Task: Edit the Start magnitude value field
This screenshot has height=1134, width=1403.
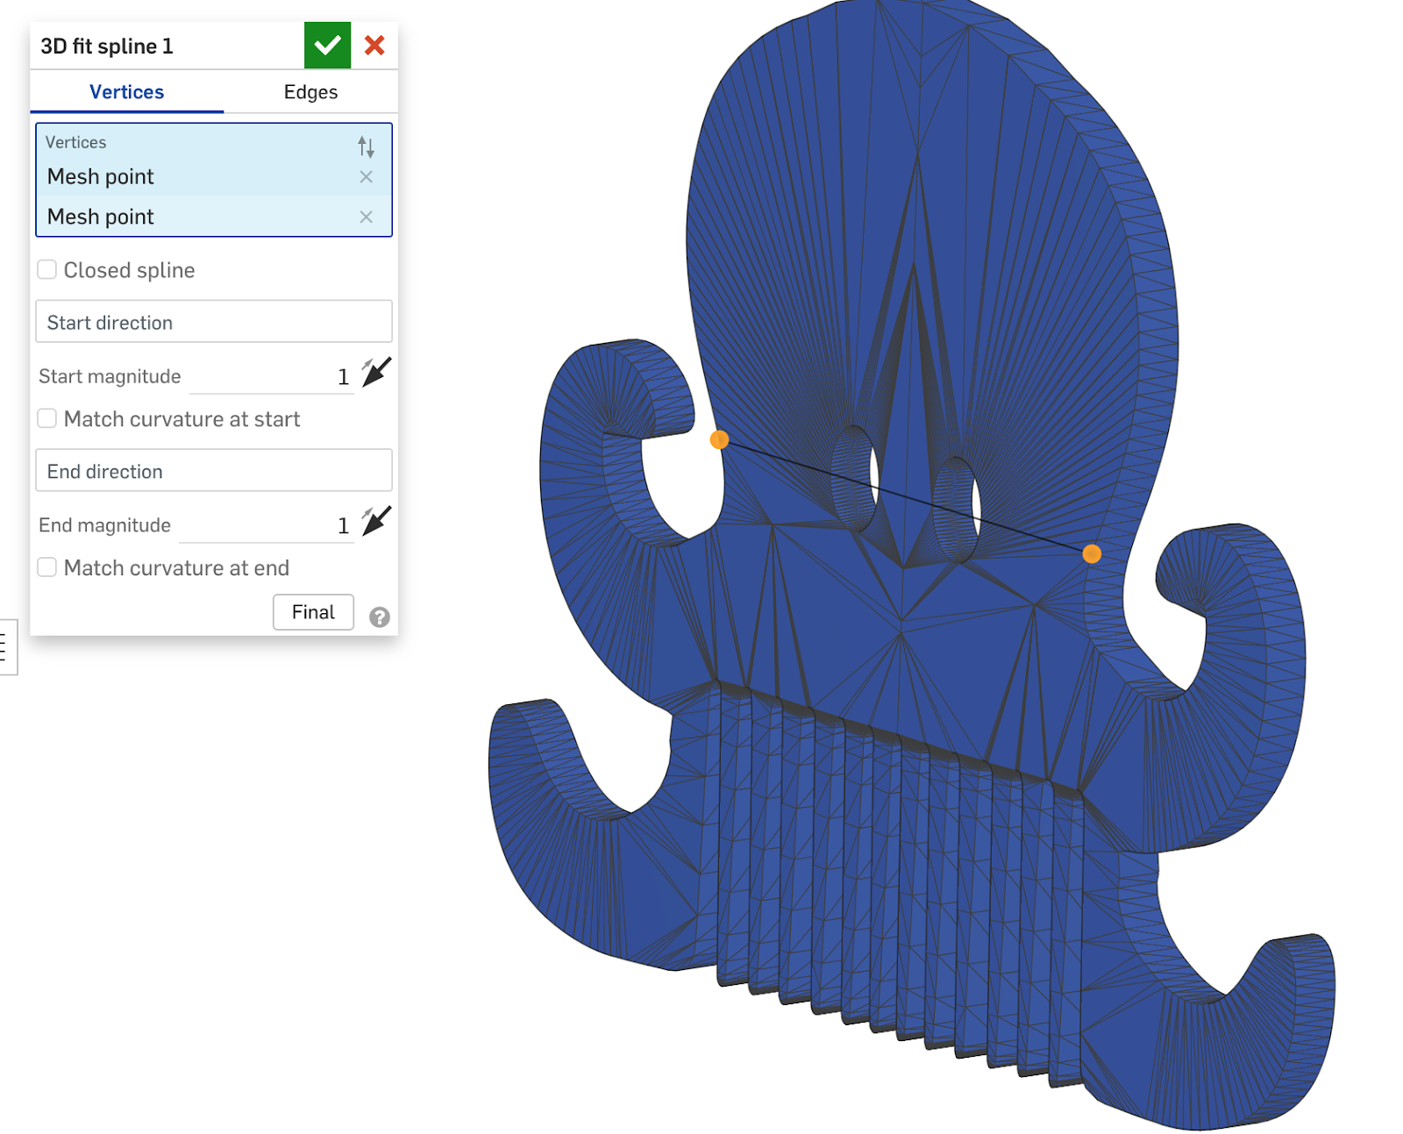Action: tap(272, 377)
